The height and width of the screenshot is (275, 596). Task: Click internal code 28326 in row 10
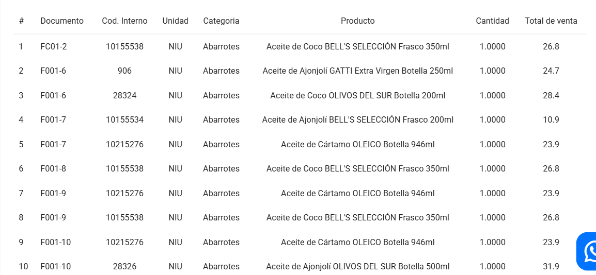124,267
